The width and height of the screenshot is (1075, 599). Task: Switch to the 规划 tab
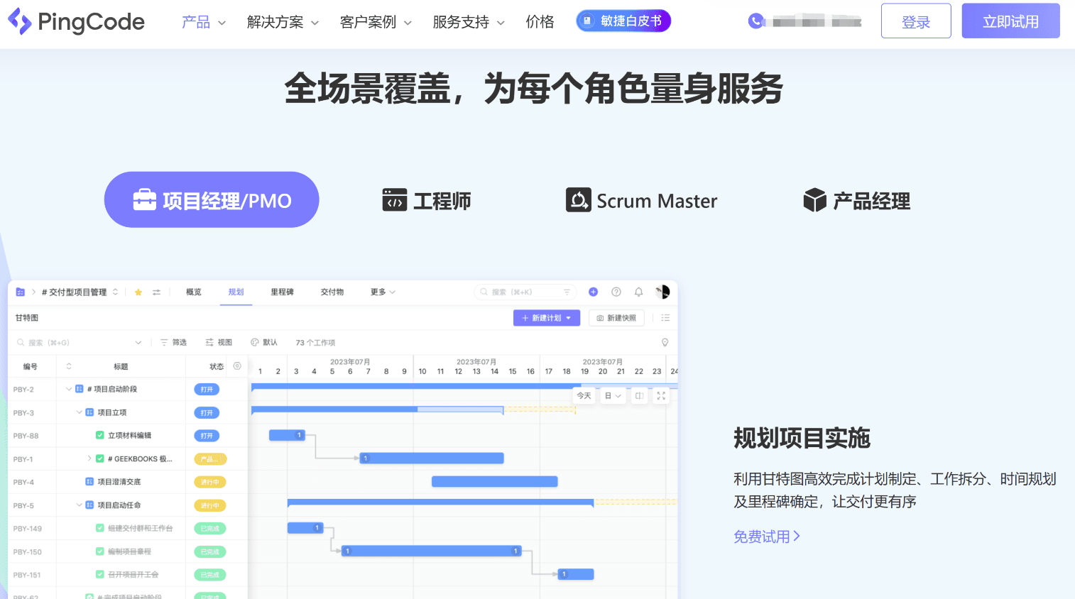236,292
